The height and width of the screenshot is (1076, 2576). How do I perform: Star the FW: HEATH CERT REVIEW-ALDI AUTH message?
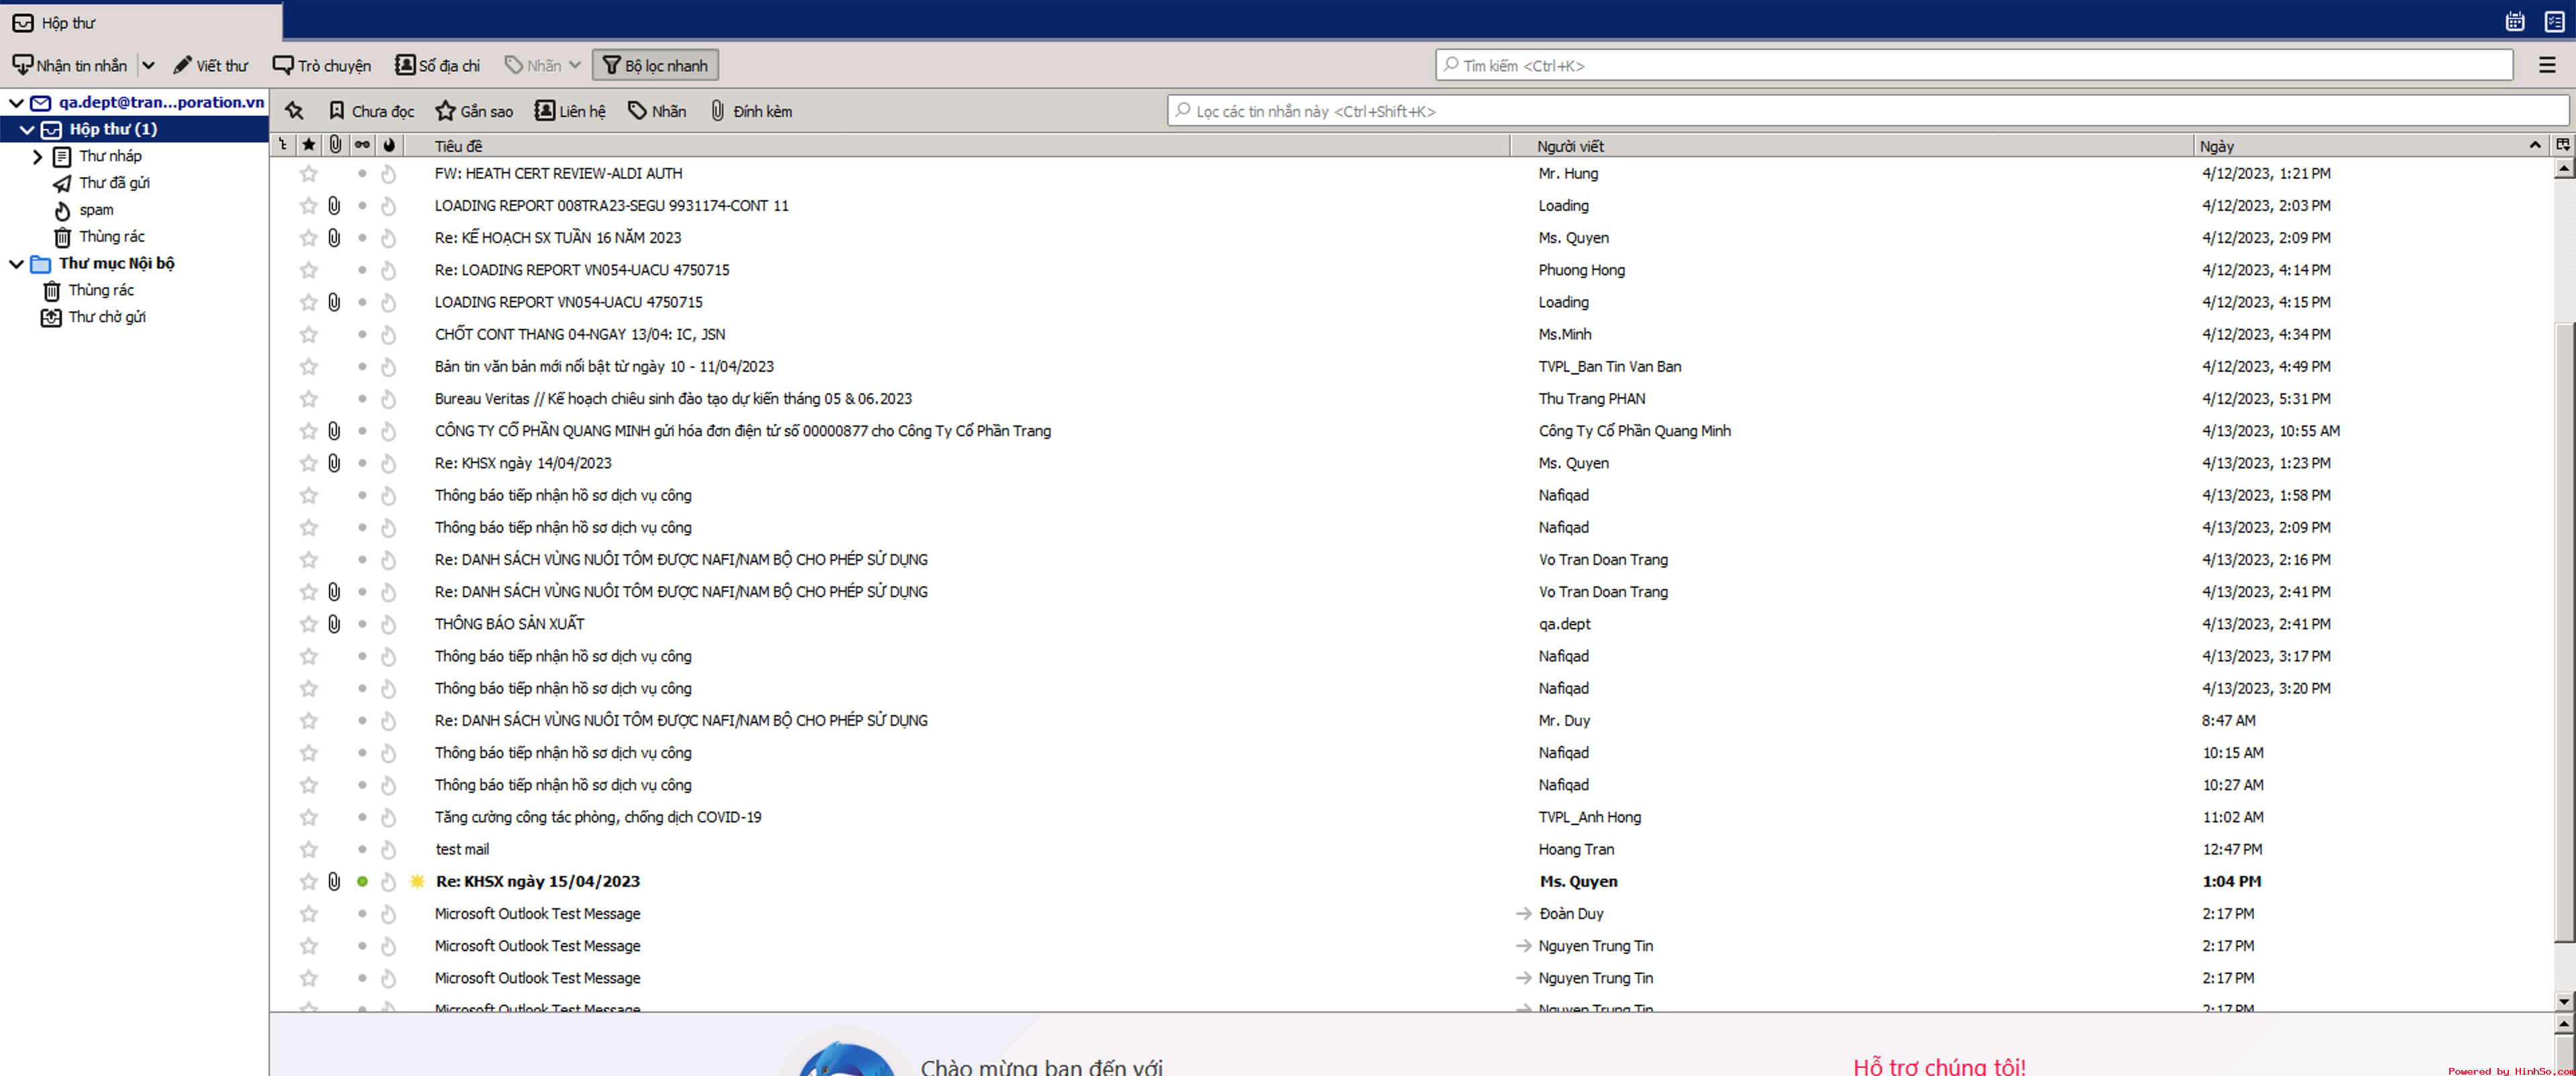coord(308,173)
